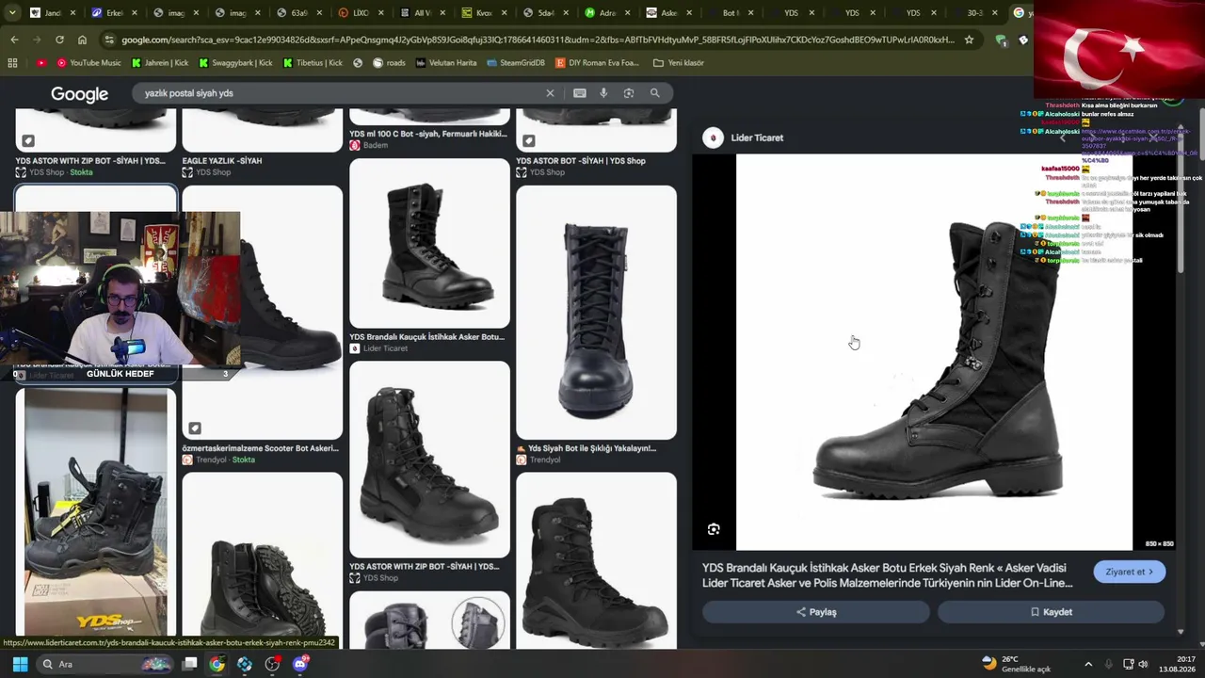Open the apps grid in bookmarks bar
Image resolution: width=1205 pixels, height=678 pixels.
pyautogui.click(x=12, y=63)
